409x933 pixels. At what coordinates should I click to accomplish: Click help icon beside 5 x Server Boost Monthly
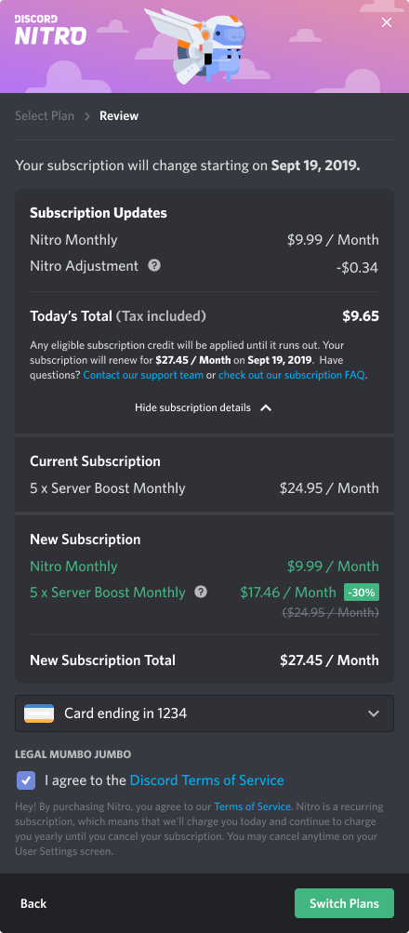coord(201,592)
